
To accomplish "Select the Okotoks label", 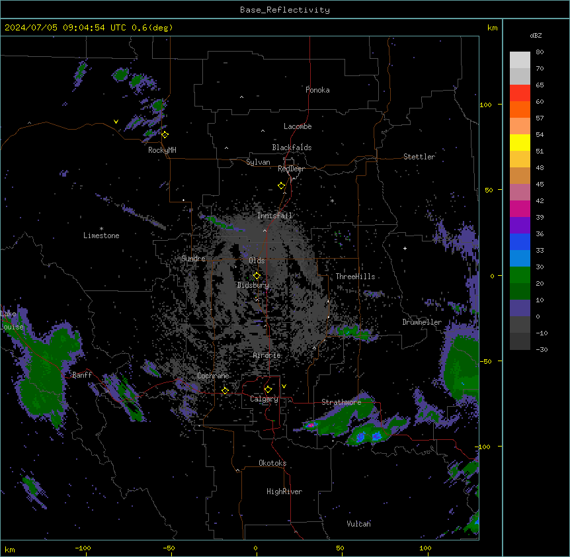I will pos(272,463).
